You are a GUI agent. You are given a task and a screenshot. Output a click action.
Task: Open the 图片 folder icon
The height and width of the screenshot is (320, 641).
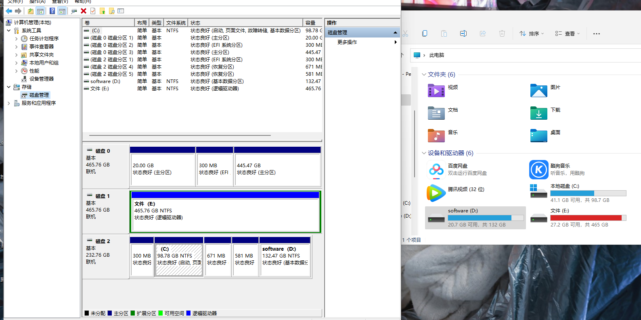[x=539, y=91]
